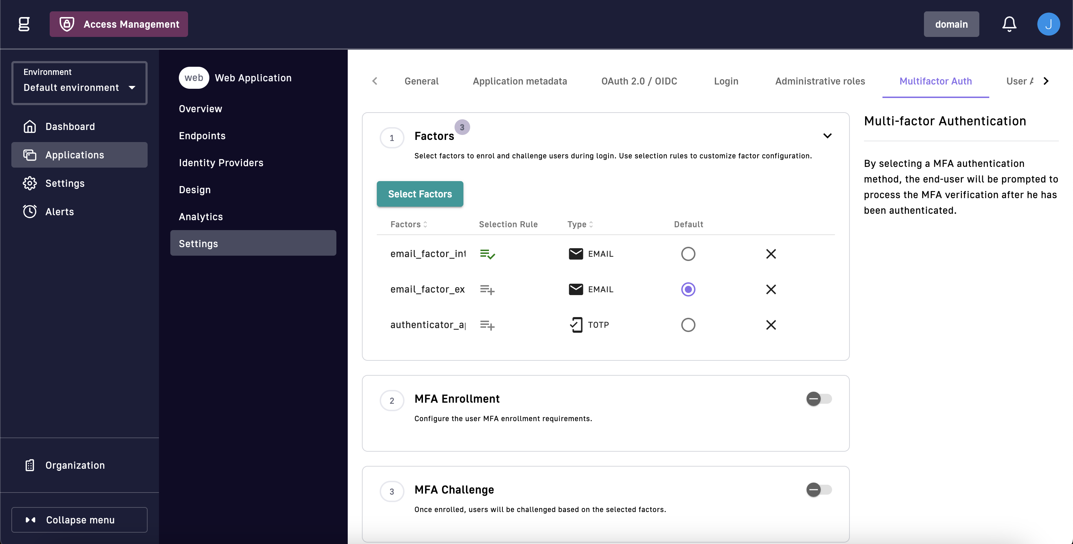The image size is (1073, 544).
Task: Open the Dashboard home icon
Action: click(x=29, y=126)
